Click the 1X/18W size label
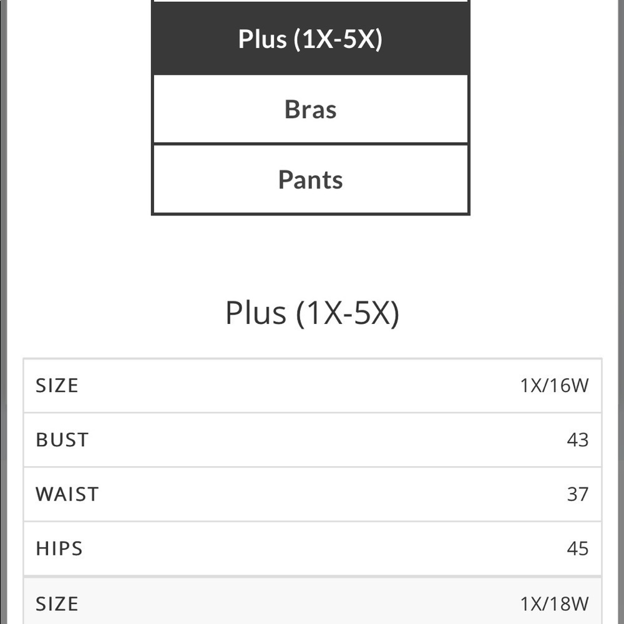Image resolution: width=624 pixels, height=624 pixels. point(554,603)
